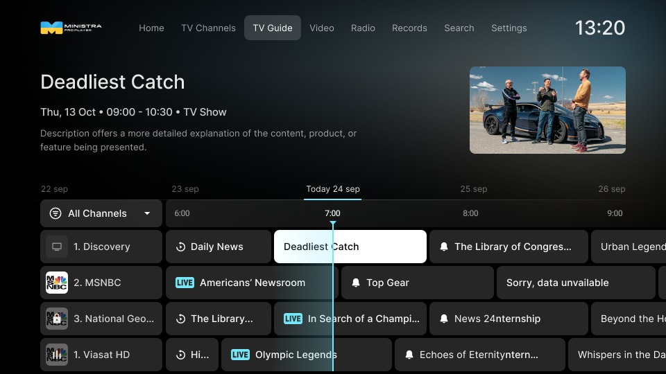Viewport: 666px width, 374px height.
Task: Click the LIVE badge on Olympic Legends
Action: 240,355
